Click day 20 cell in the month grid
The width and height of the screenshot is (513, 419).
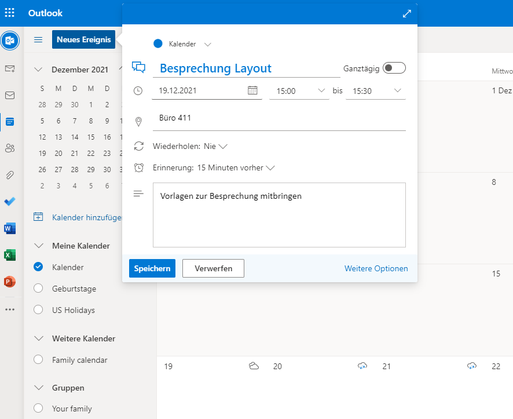coord(321,388)
